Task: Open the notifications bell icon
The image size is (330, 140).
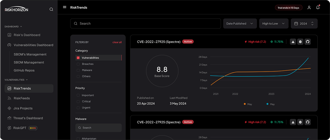Action: pos(318,7)
